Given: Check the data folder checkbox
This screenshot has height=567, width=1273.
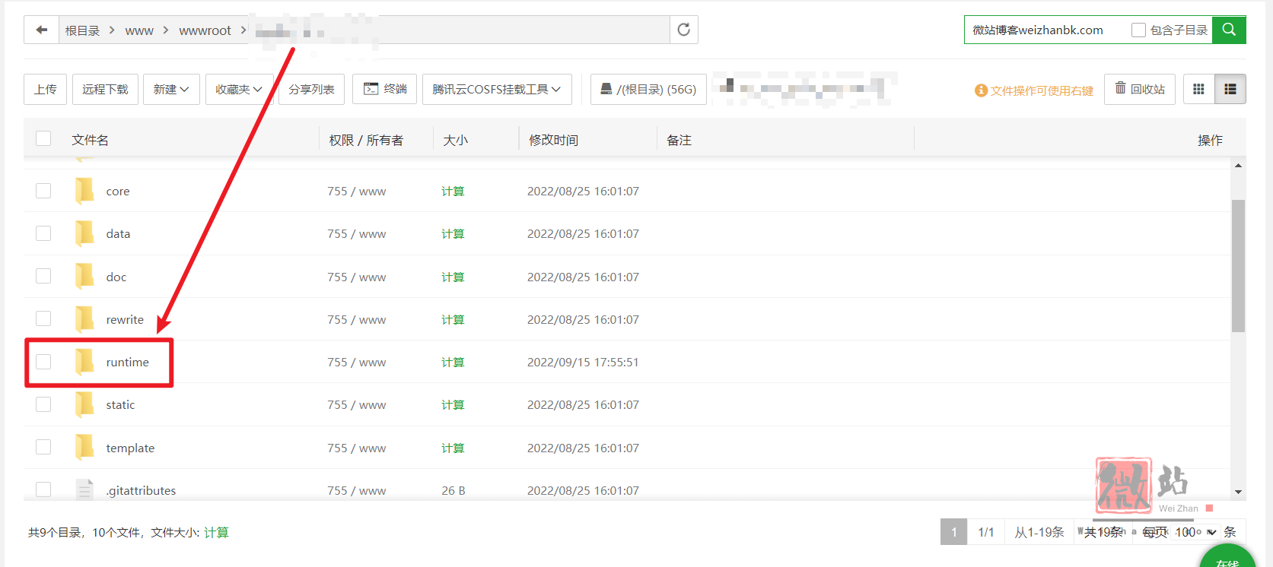Looking at the screenshot, I should (x=43, y=233).
